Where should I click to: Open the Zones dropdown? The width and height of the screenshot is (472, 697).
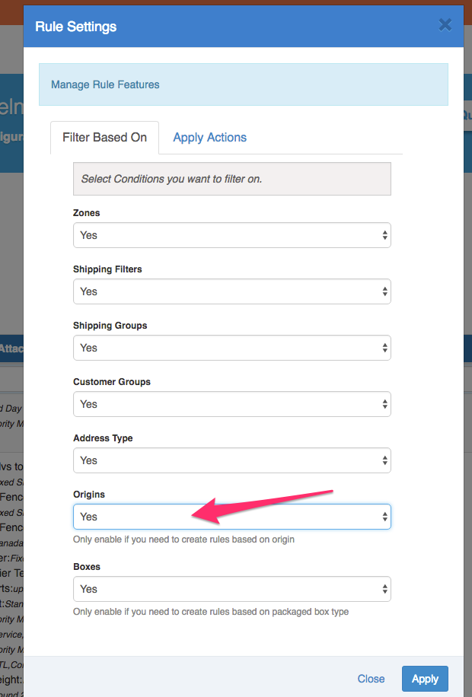click(x=231, y=235)
